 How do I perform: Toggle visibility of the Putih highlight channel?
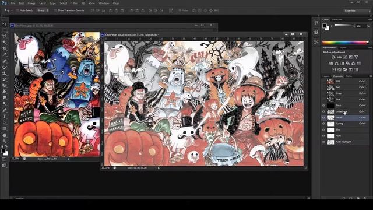[323, 142]
